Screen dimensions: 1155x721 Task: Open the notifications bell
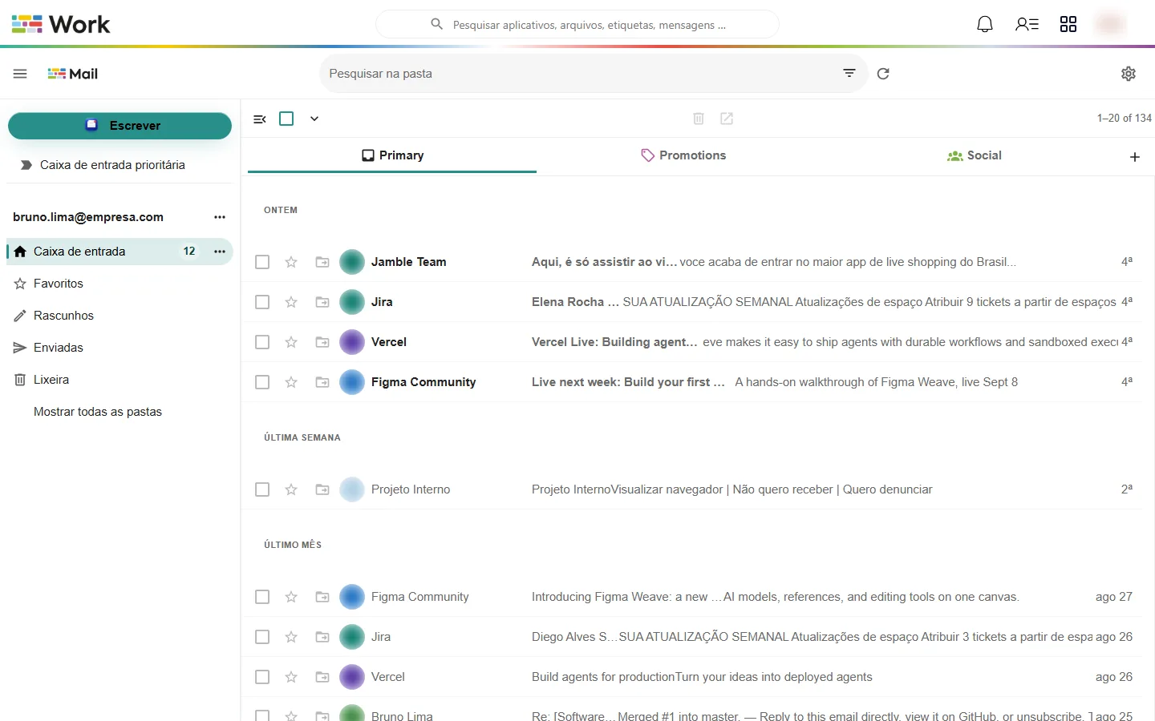coord(985,24)
